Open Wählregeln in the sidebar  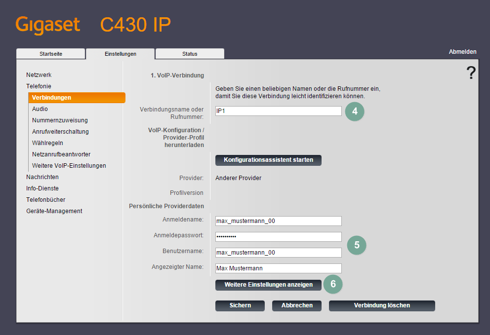[x=47, y=143]
